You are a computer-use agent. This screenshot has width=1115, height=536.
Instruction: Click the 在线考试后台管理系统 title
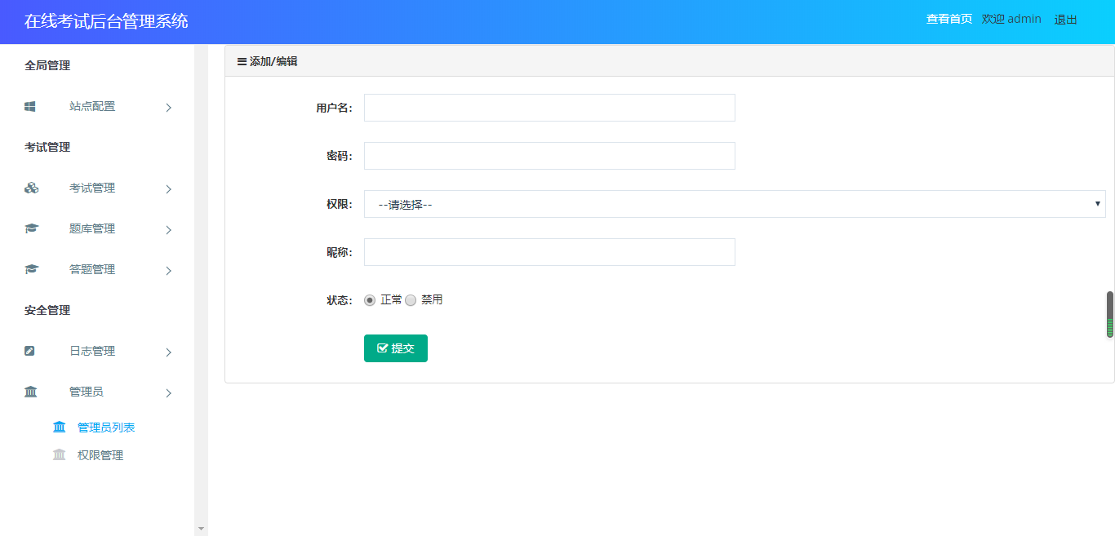[106, 21]
